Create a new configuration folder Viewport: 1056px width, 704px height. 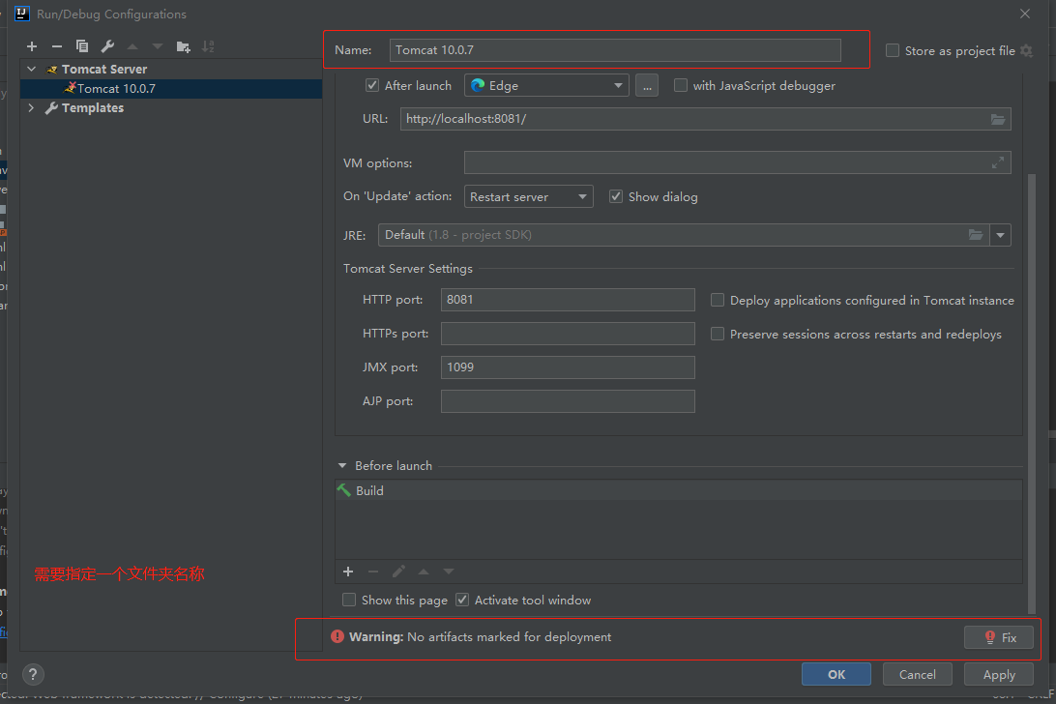(x=183, y=46)
